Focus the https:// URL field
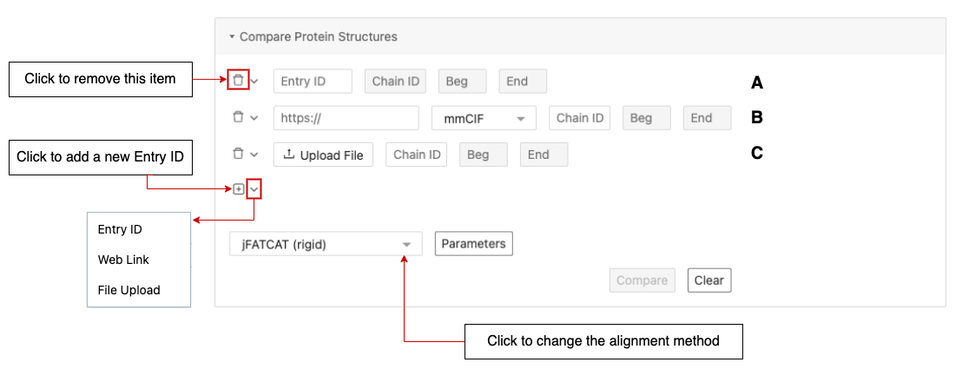962x369 pixels. [x=346, y=118]
